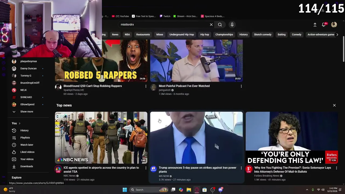This screenshot has height=194, width=345.
Task: Switch to Free Text to Speech tab
Action: (x=144, y=16)
